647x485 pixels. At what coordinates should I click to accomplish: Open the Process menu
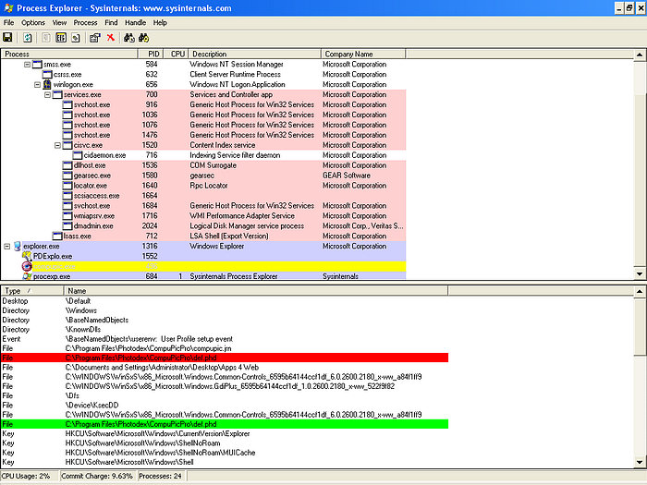(85, 23)
